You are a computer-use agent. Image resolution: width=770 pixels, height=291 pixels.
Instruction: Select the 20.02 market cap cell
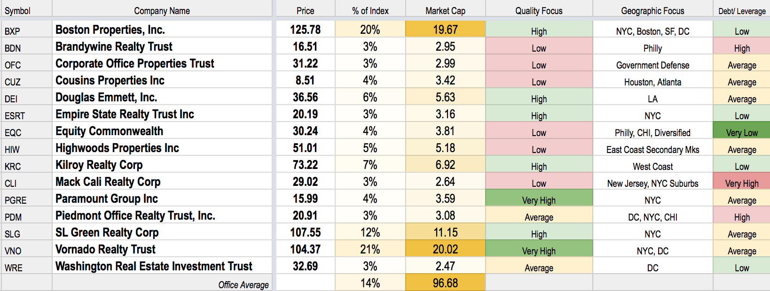tap(445, 249)
